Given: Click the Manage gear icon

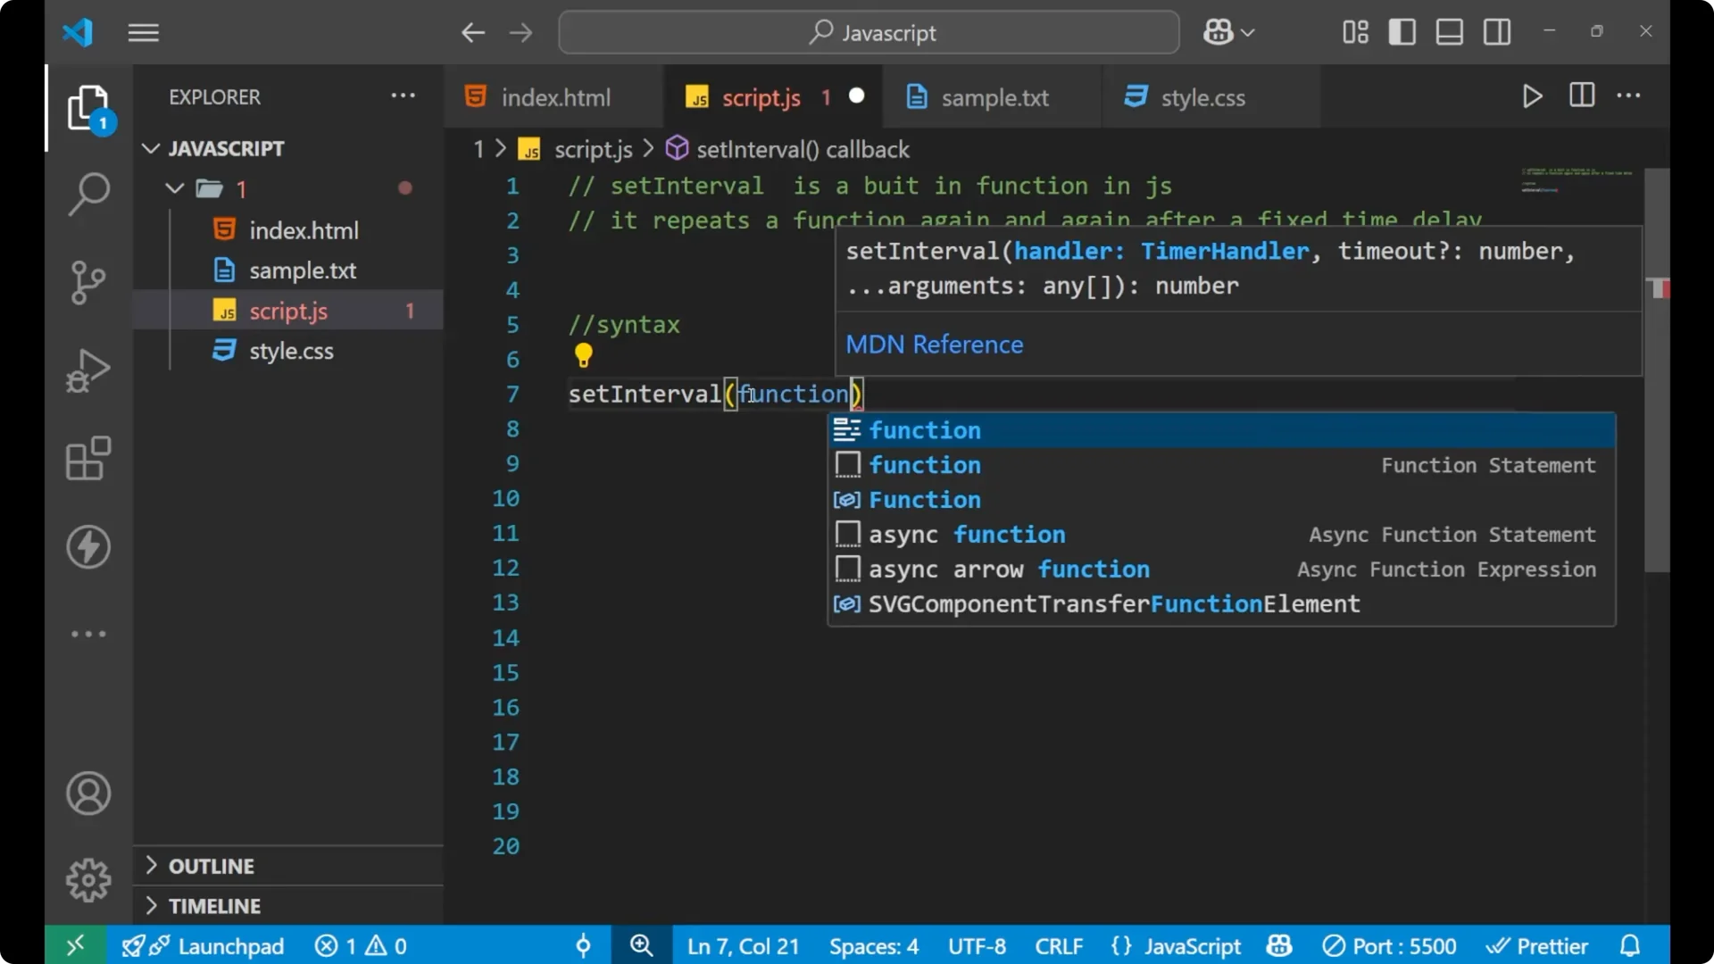Looking at the screenshot, I should (x=88, y=879).
